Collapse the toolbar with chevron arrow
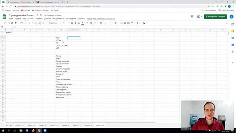The height and width of the screenshot is (133, 236). click(x=227, y=23)
